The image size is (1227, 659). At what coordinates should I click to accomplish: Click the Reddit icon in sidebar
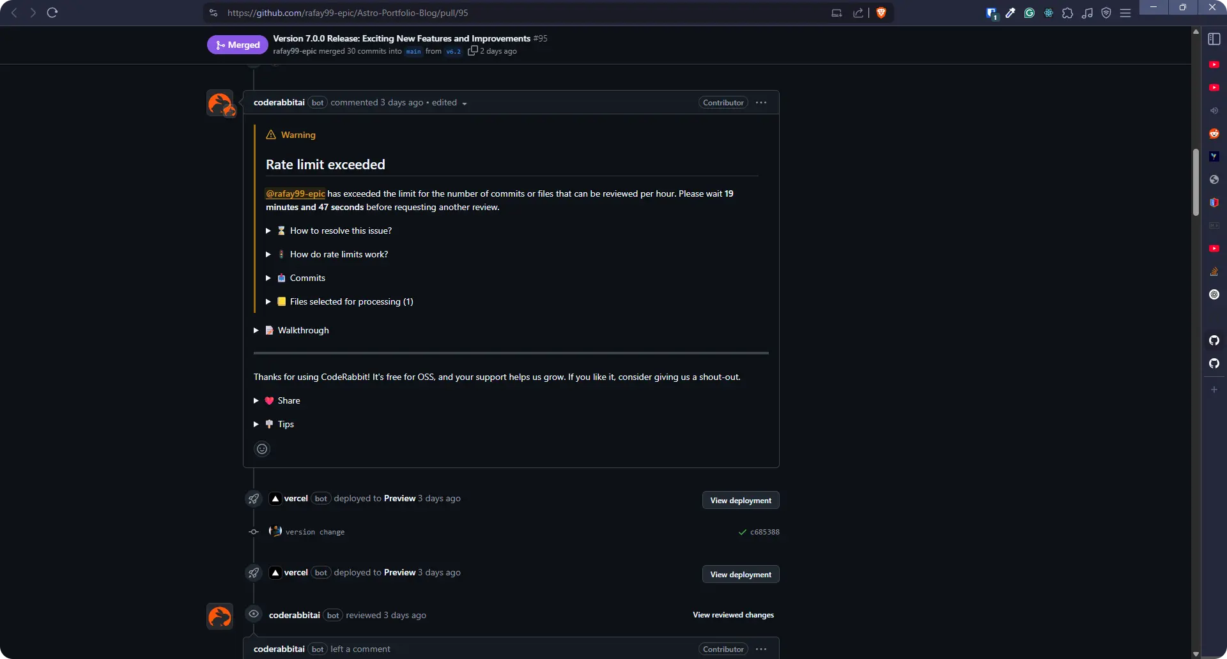1214,133
